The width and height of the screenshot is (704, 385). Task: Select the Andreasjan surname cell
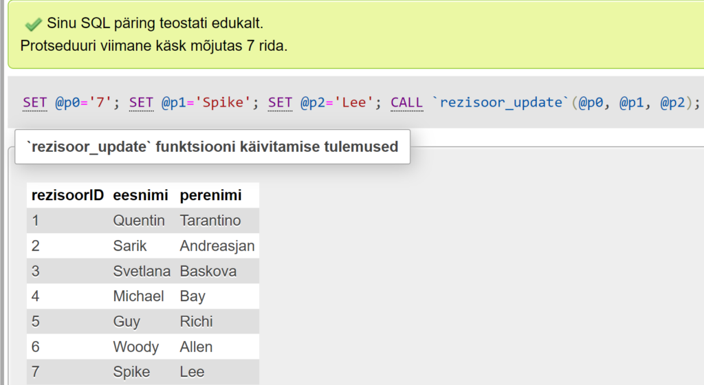(217, 246)
